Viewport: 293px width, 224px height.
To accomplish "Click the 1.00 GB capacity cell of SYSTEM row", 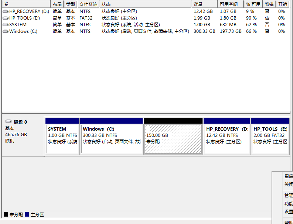I will click(x=202, y=25).
